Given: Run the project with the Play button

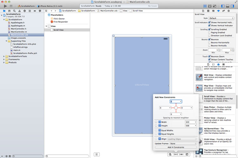Looking at the screenshot, I should tap(5, 6).
